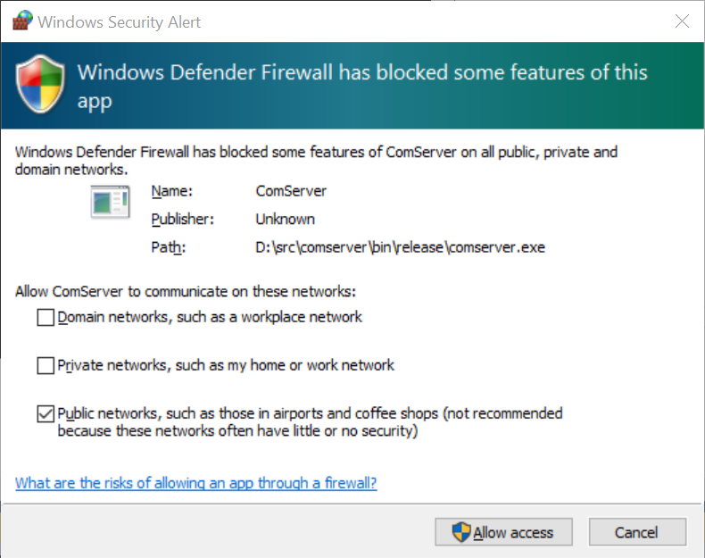Click the Publisher field label
The height and width of the screenshot is (558, 705).
point(182,219)
